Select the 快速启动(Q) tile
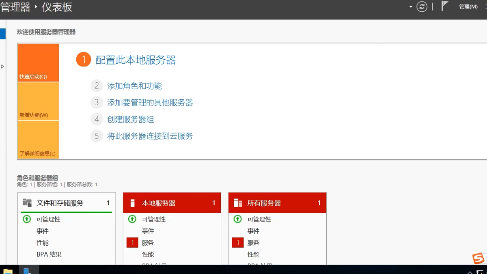Image resolution: width=487 pixels, height=274 pixels. tap(38, 63)
